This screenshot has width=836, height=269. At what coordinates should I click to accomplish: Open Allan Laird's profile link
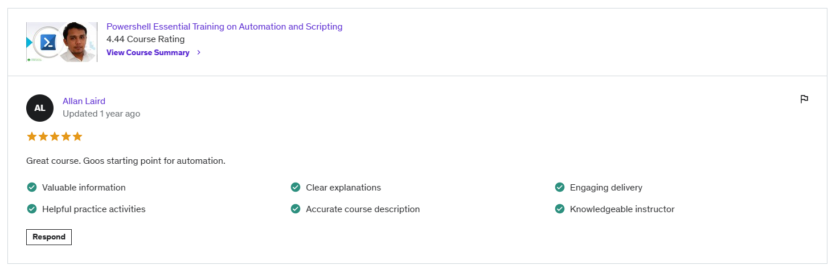pyautogui.click(x=84, y=101)
